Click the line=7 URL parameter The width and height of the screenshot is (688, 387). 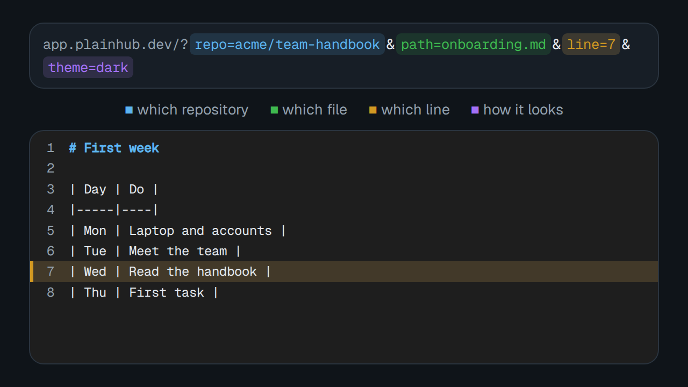tap(591, 44)
